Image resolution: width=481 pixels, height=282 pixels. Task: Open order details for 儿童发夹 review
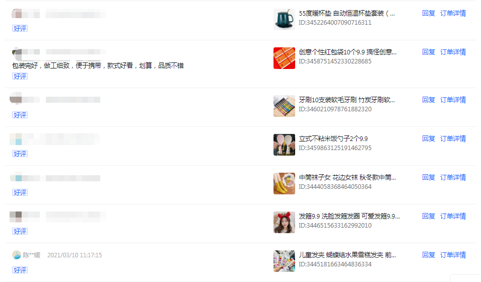[453, 255]
